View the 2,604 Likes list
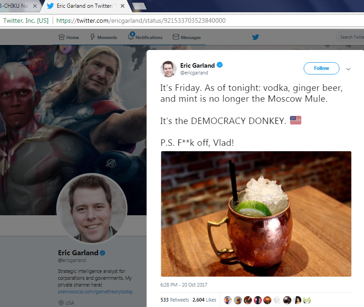364x307 pixels. (204, 300)
